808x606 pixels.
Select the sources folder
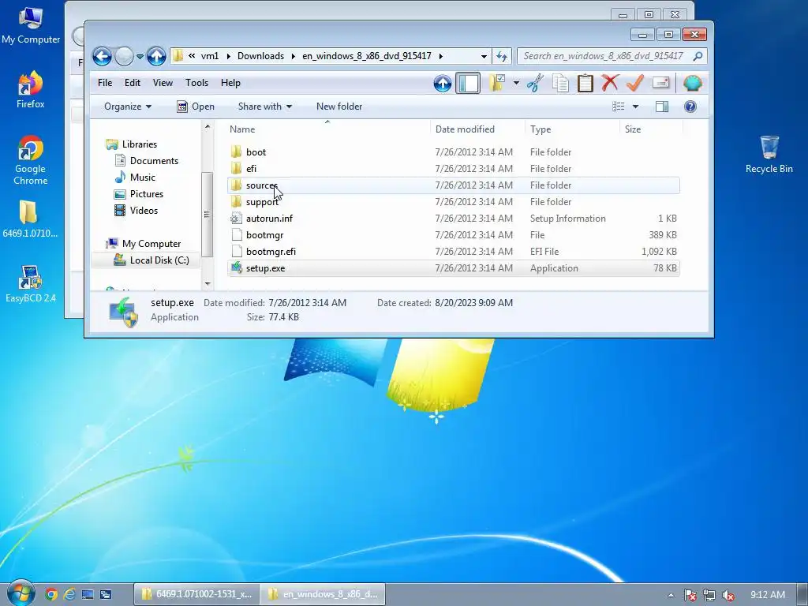454,185
